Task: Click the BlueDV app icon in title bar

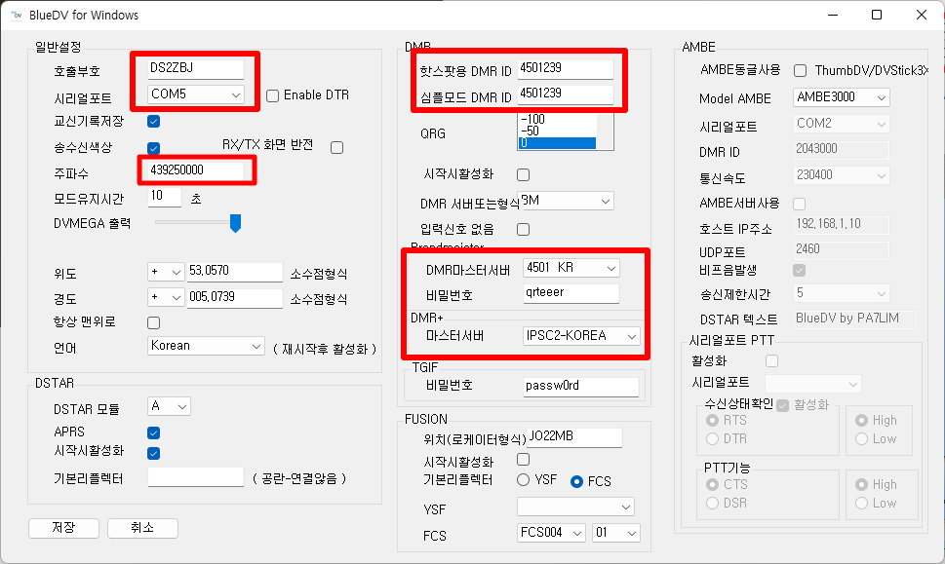Action: [17, 15]
